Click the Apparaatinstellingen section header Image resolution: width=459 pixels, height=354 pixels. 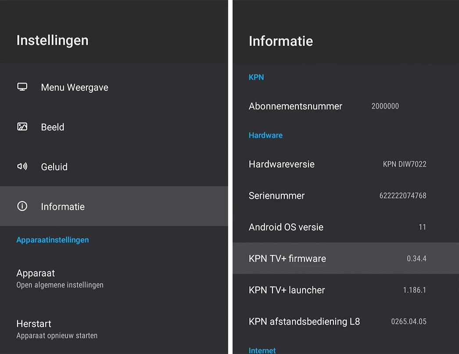pos(53,240)
